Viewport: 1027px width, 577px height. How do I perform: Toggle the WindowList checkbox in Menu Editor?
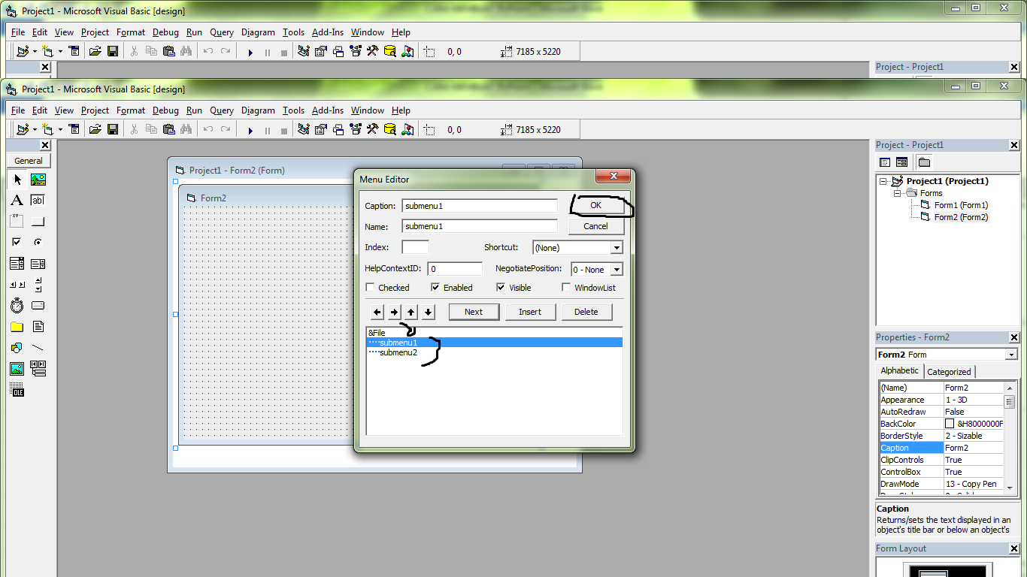(x=567, y=288)
